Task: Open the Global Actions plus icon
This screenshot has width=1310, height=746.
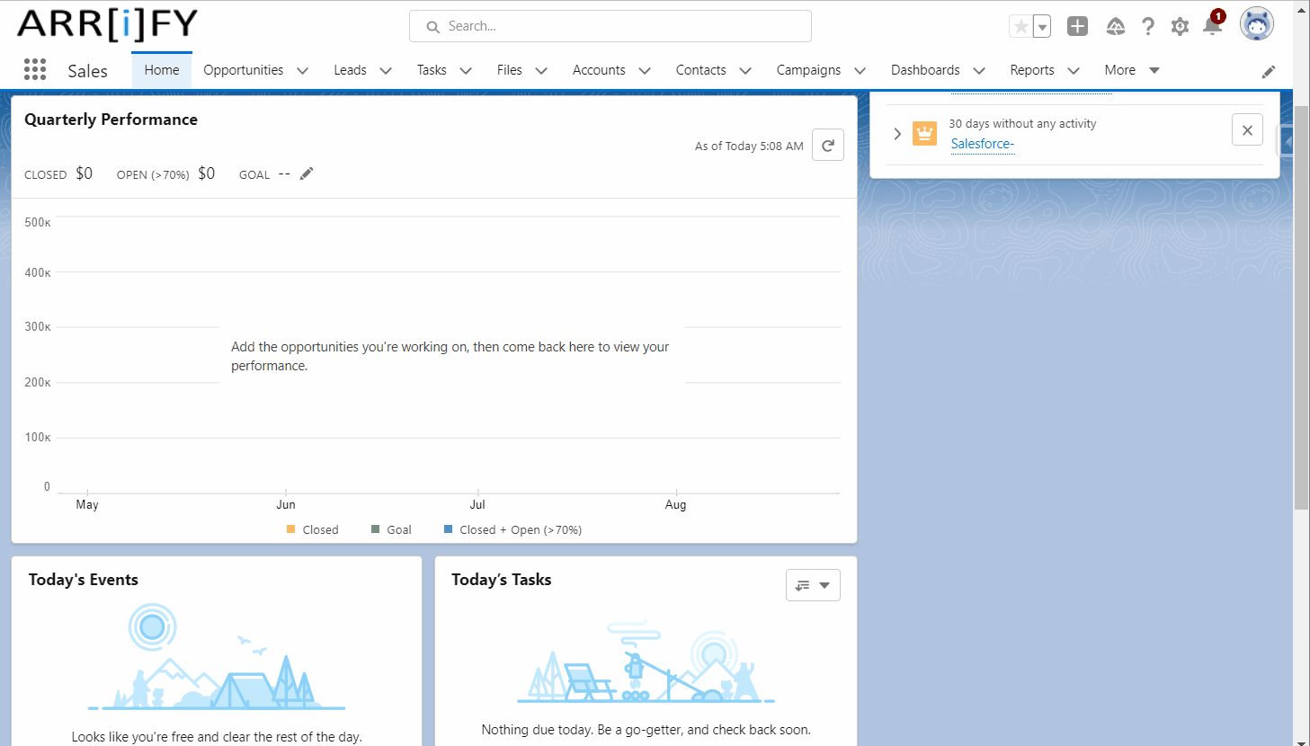Action: coord(1077,27)
